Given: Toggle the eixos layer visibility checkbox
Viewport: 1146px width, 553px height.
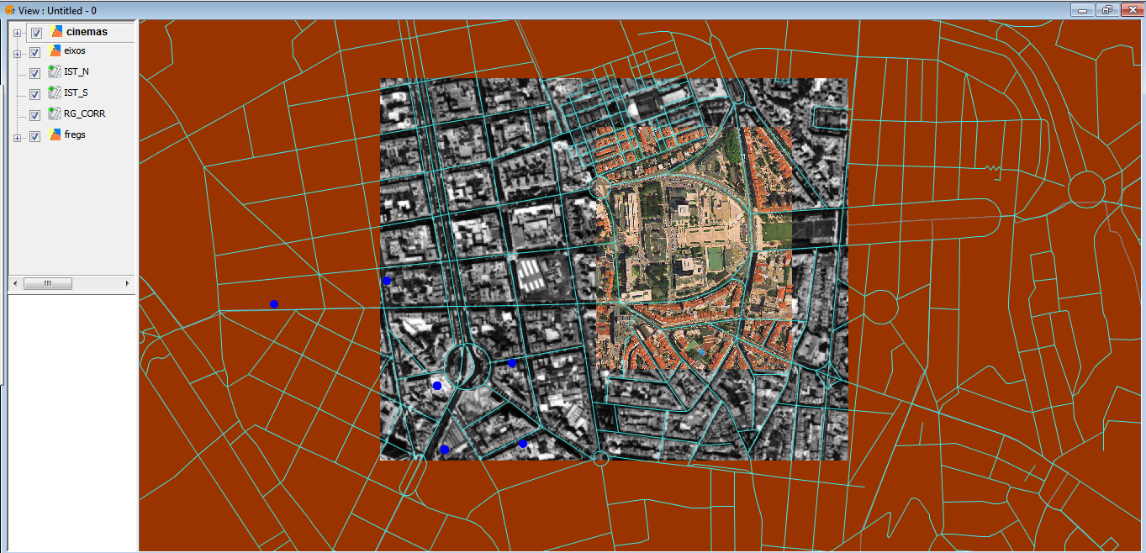Looking at the screenshot, I should click(34, 52).
